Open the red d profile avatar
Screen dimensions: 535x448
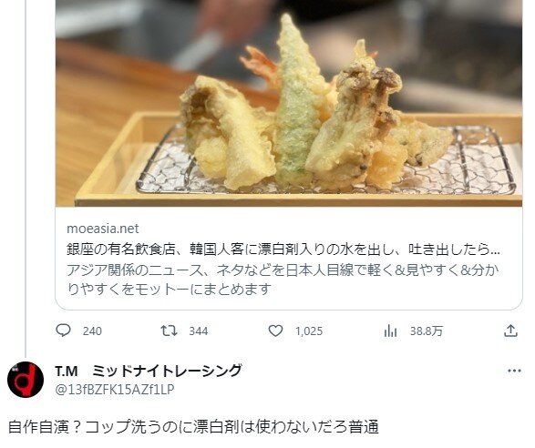click(26, 380)
